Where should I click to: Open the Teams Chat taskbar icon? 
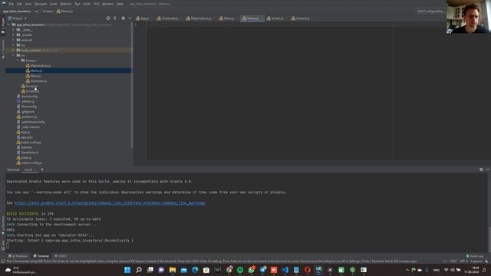(161, 270)
